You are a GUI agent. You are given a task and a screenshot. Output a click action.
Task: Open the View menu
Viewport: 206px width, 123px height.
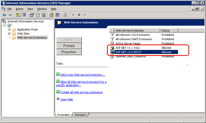point(30,9)
